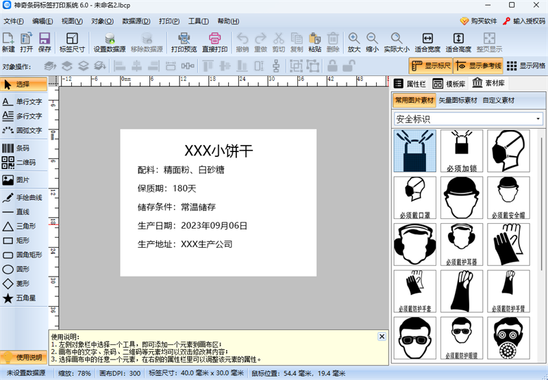The height and width of the screenshot is (380, 548).
Task: Switch to 矢量图标素材 tab
Action: (458, 100)
